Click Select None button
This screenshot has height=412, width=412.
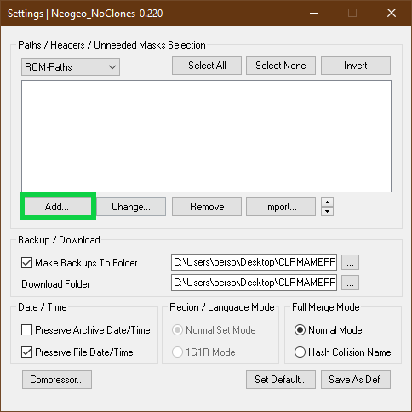click(281, 66)
